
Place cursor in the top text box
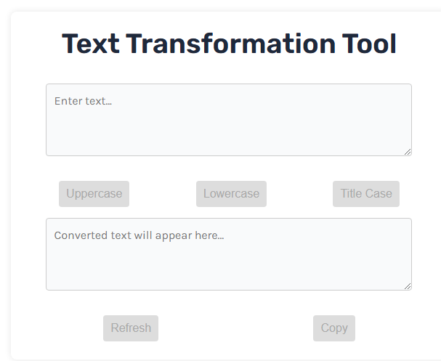(x=229, y=120)
